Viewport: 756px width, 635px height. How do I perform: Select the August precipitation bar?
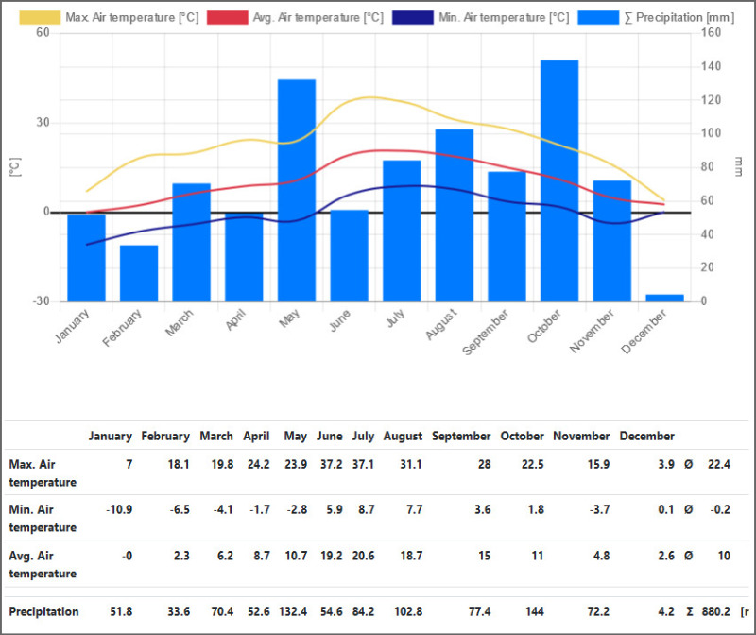click(x=454, y=215)
